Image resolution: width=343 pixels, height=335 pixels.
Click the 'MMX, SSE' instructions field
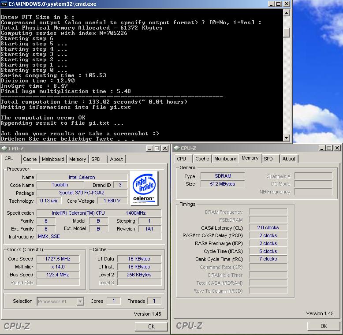click(x=99, y=236)
